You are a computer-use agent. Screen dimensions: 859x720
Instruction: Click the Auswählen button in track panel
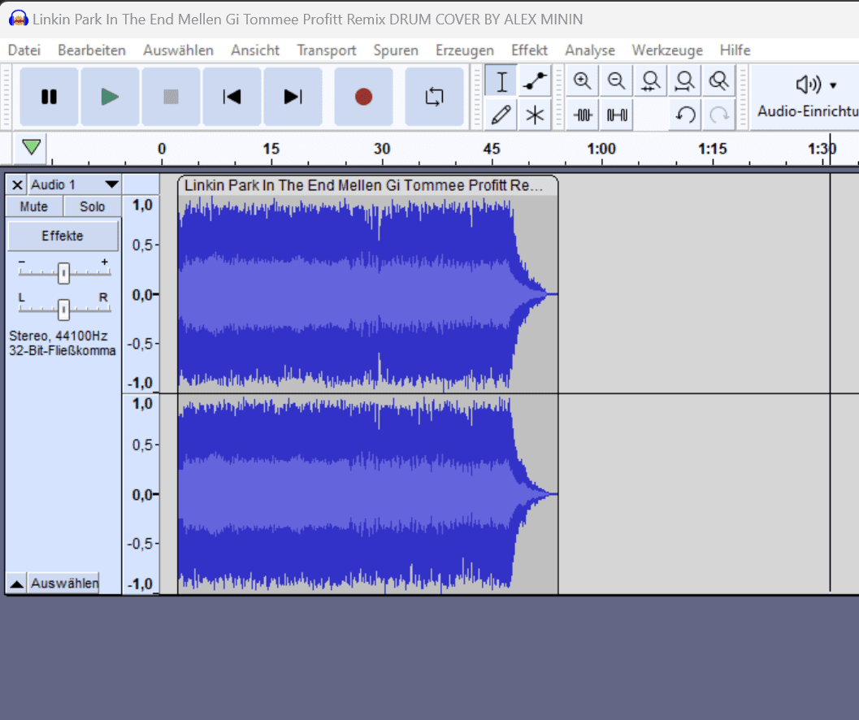click(x=64, y=583)
